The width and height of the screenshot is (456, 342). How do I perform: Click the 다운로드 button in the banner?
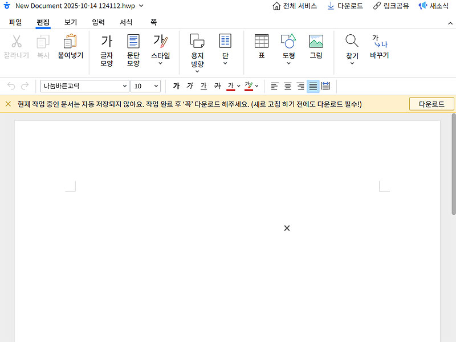click(431, 104)
